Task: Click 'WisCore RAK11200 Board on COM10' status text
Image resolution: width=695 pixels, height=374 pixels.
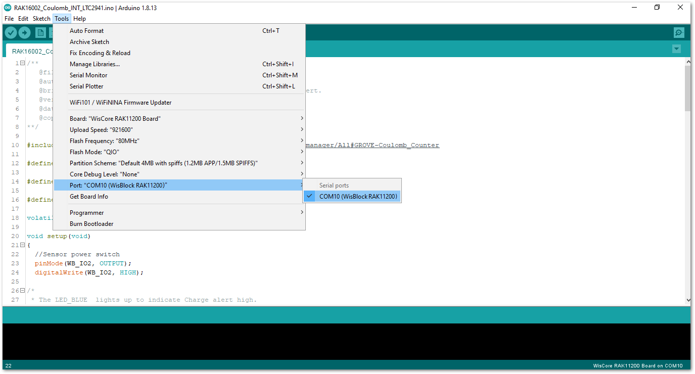Action: (x=638, y=365)
